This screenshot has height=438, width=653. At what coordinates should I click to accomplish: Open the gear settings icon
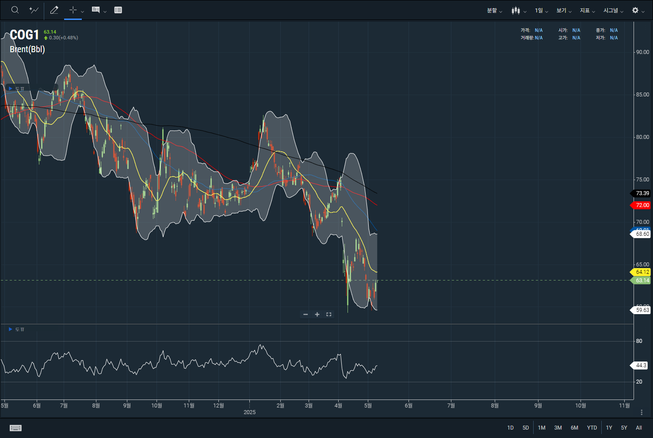635,11
